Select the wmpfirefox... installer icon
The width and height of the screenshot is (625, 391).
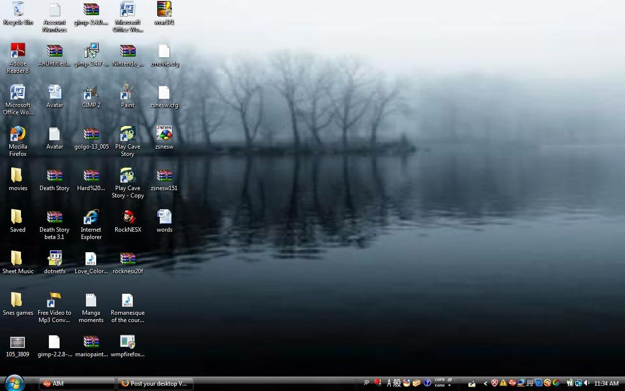click(128, 347)
